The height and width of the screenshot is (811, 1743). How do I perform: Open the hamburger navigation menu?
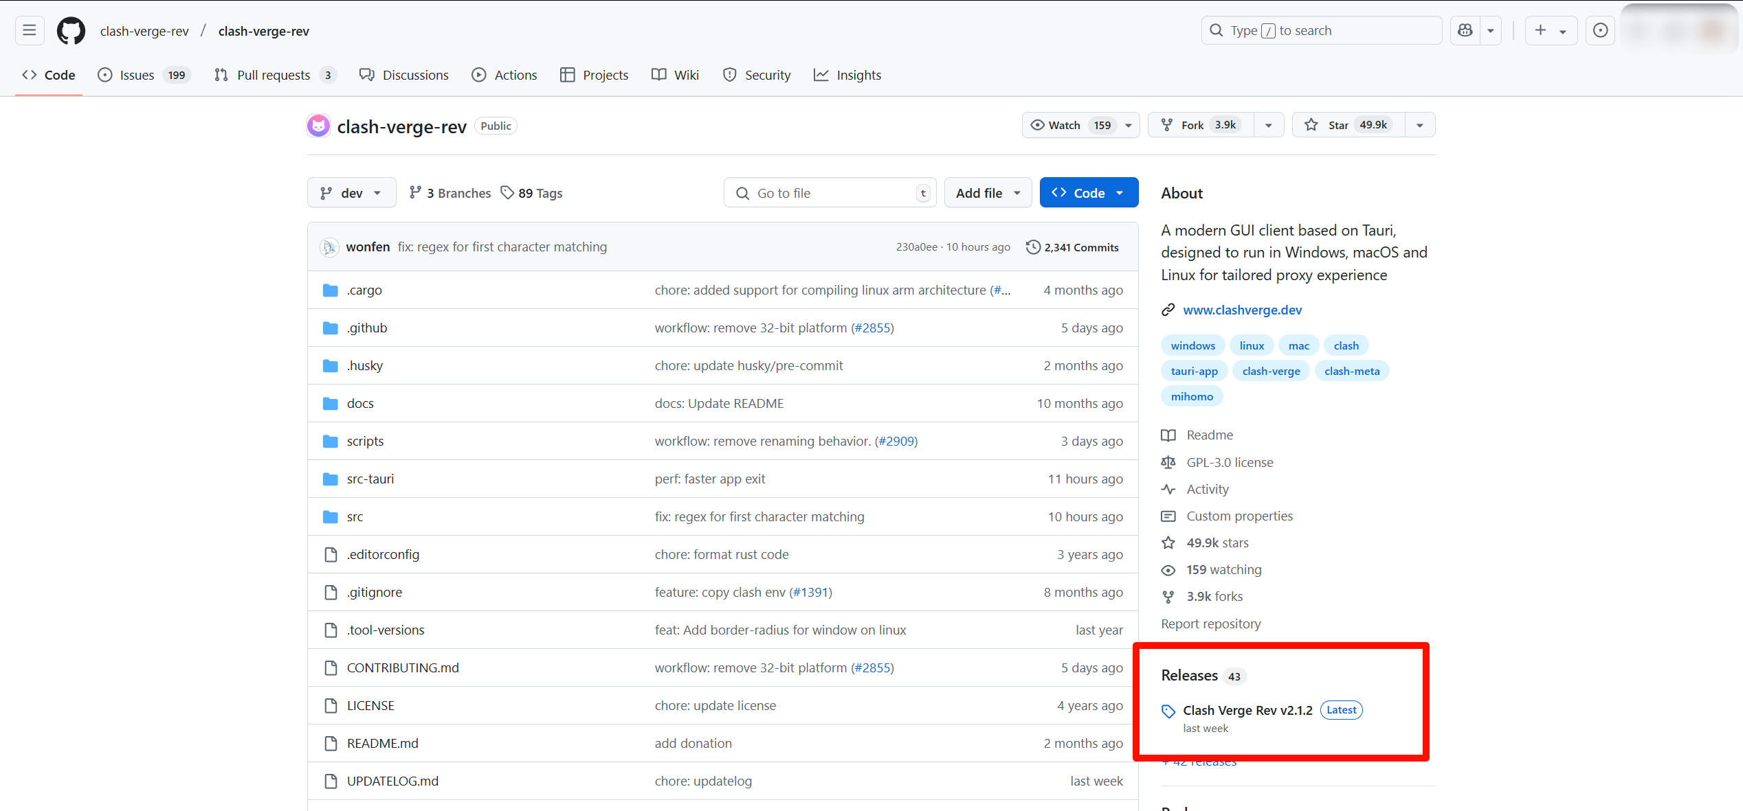coord(30,30)
